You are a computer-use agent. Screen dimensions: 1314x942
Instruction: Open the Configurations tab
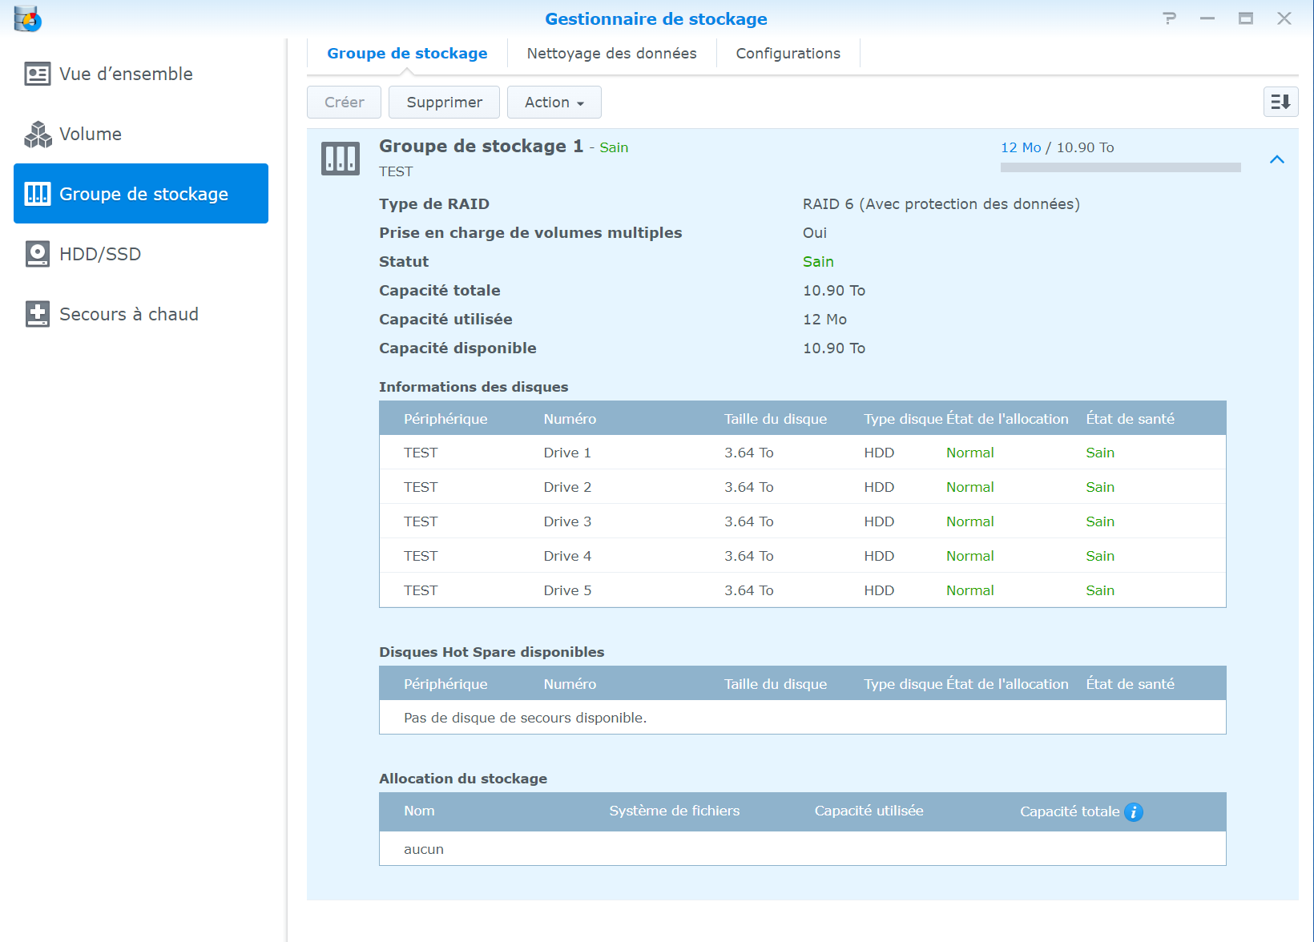click(x=788, y=54)
